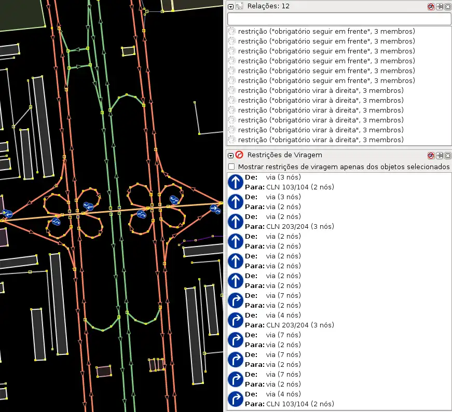Click the relations search text field
The image size is (452, 412).
pos(338,19)
